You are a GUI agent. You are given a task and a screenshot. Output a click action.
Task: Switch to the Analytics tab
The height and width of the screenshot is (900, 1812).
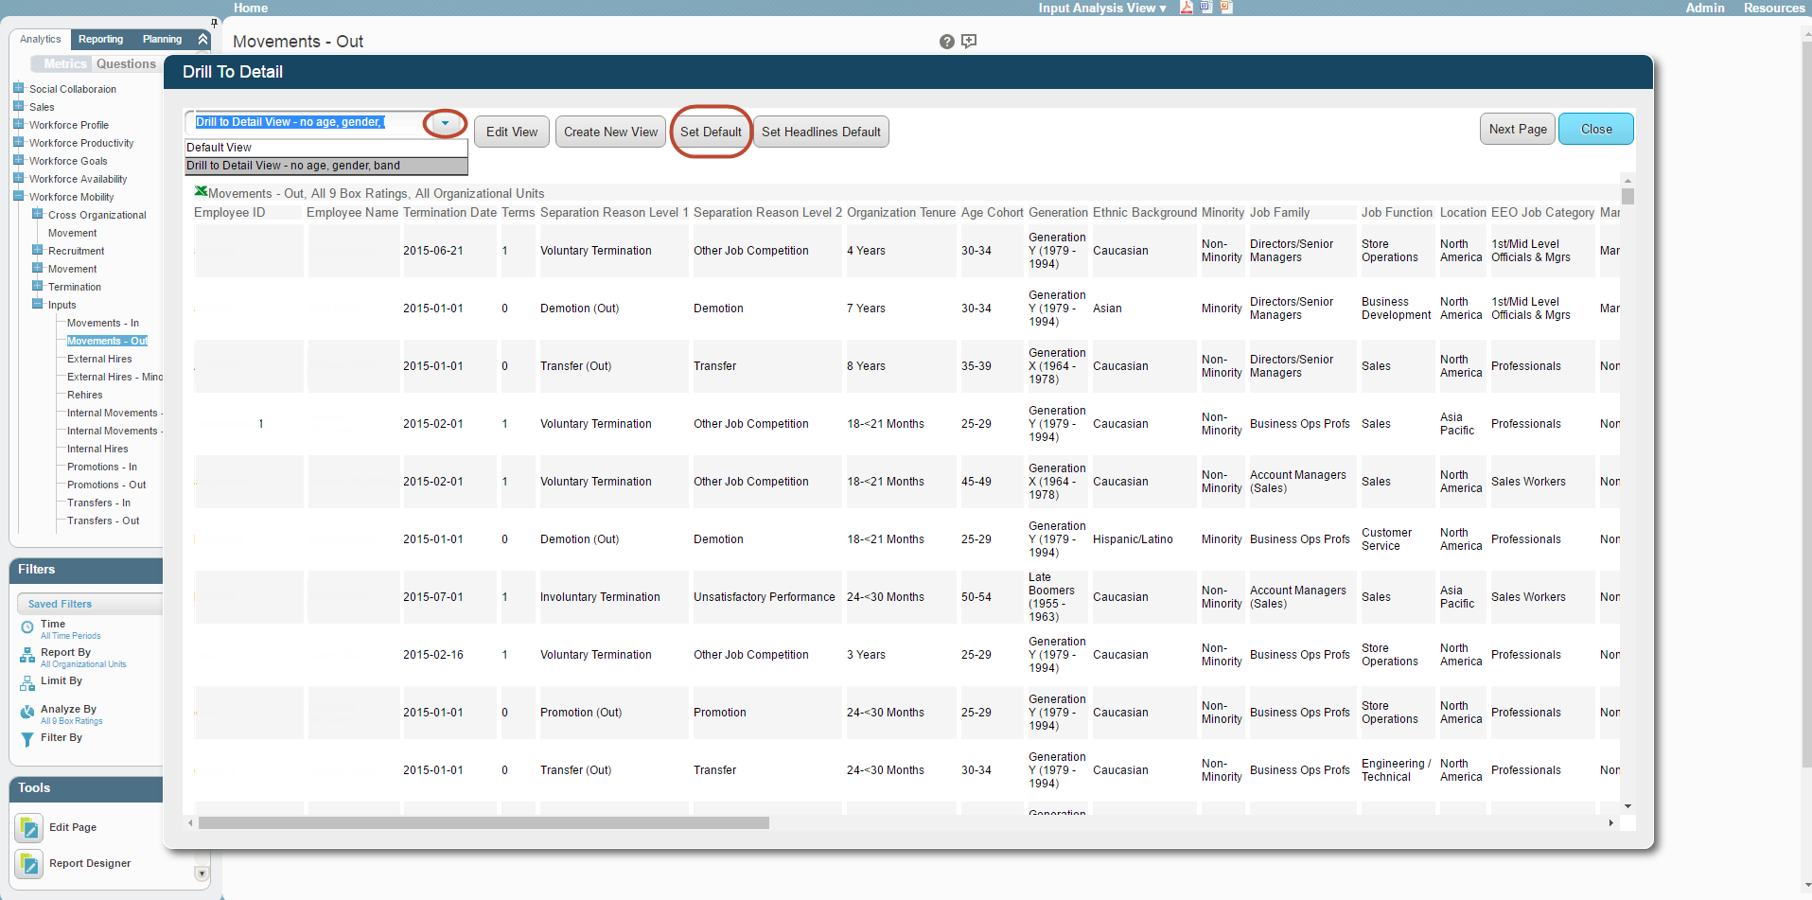[x=41, y=40]
